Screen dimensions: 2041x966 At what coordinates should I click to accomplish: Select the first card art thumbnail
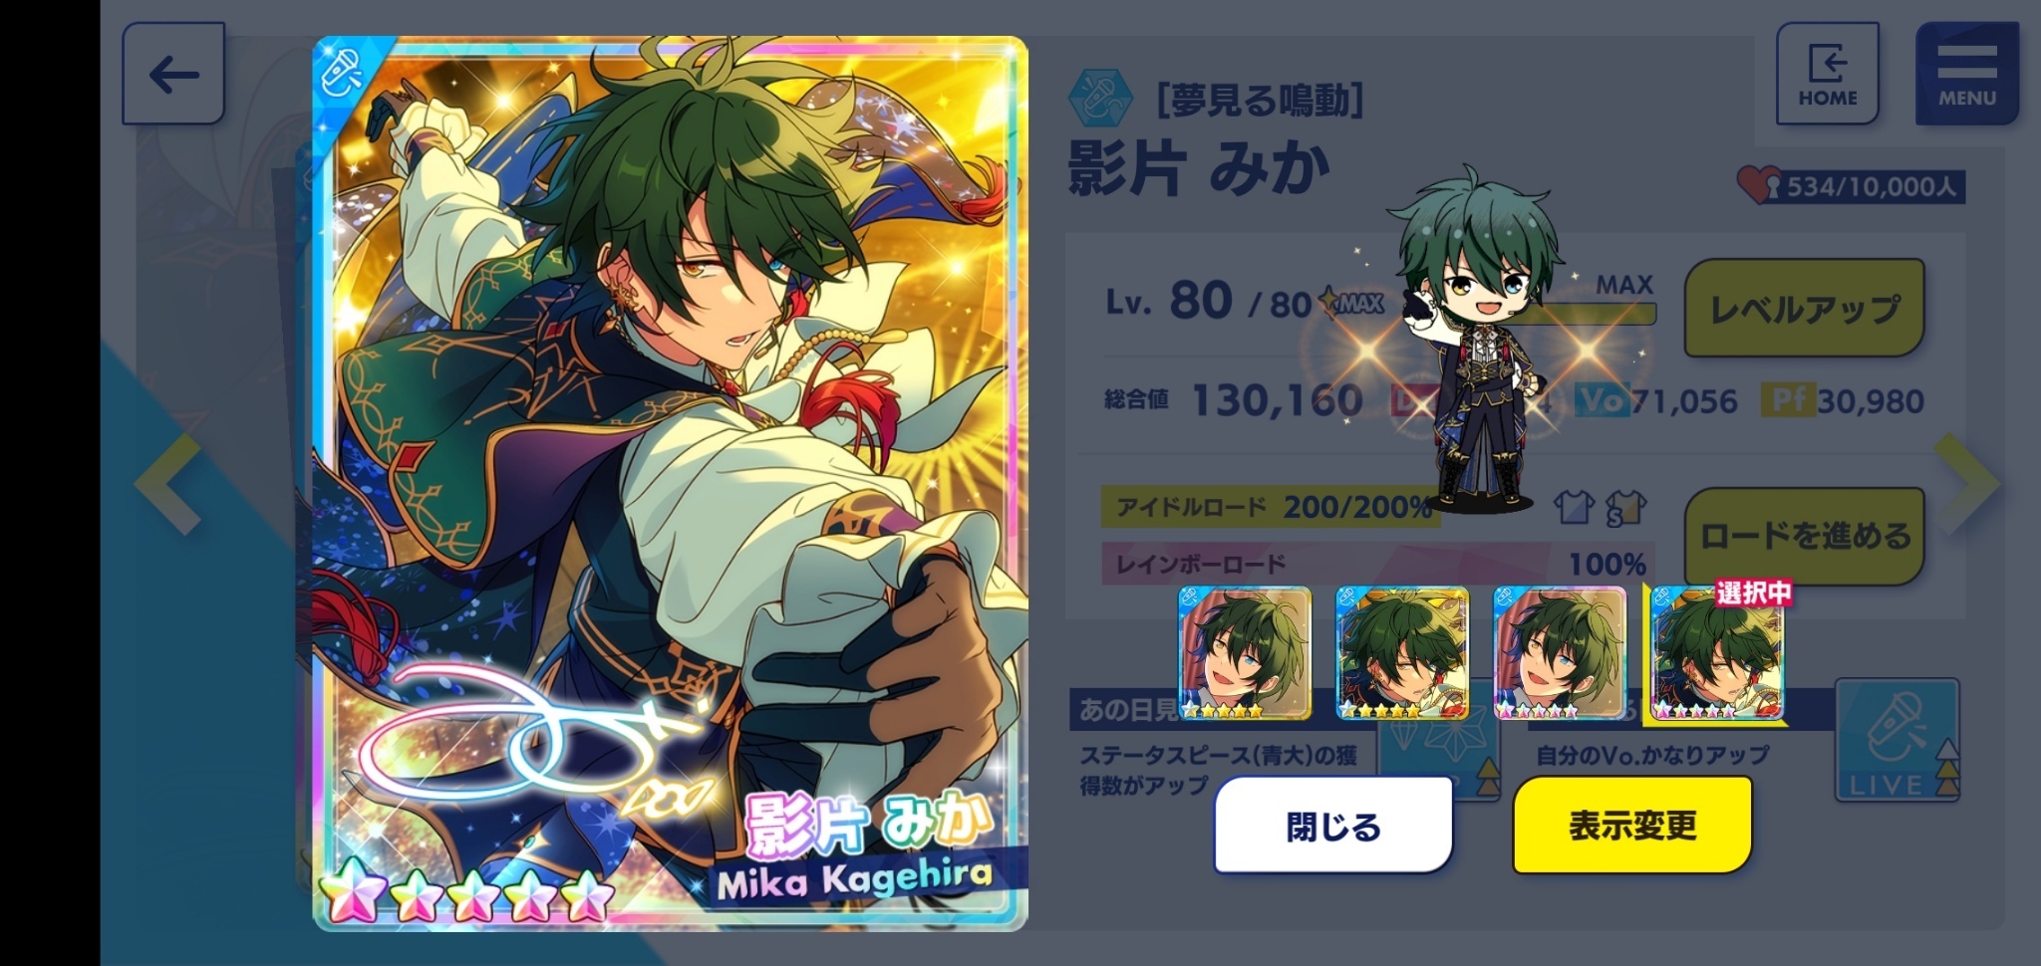click(x=1244, y=653)
